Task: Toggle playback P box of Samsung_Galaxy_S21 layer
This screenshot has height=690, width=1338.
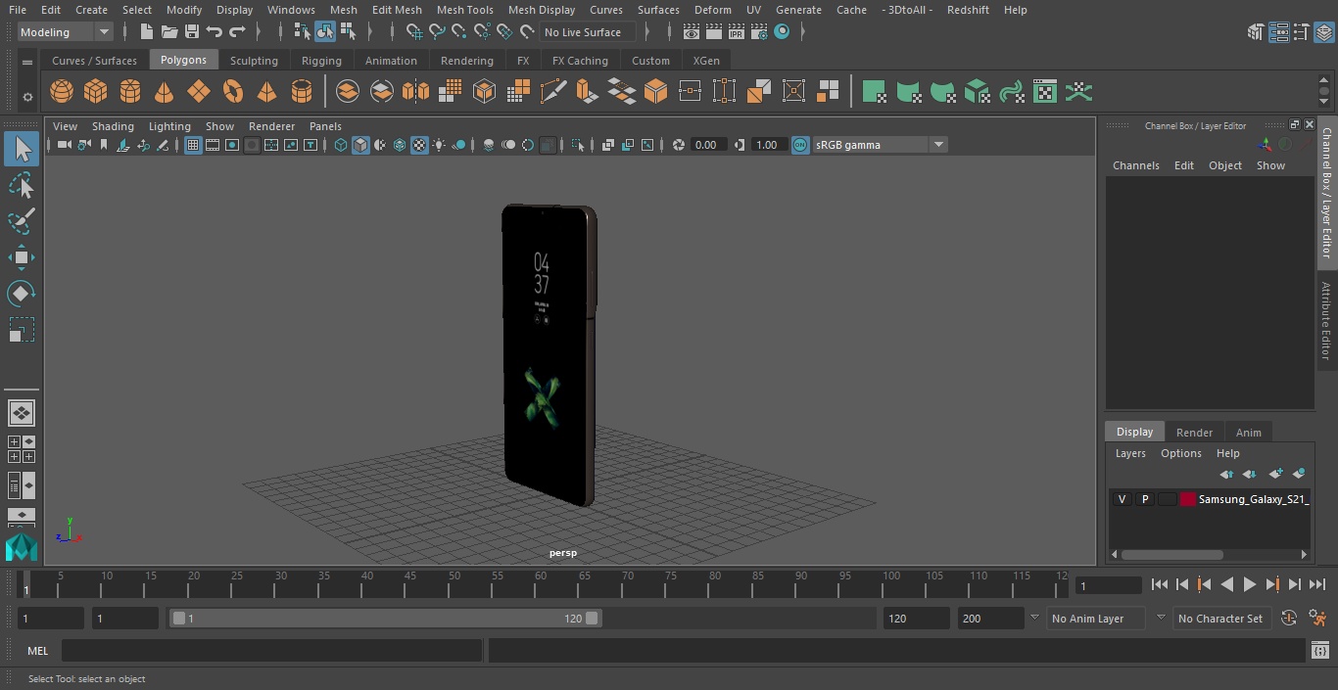Action: click(x=1144, y=499)
